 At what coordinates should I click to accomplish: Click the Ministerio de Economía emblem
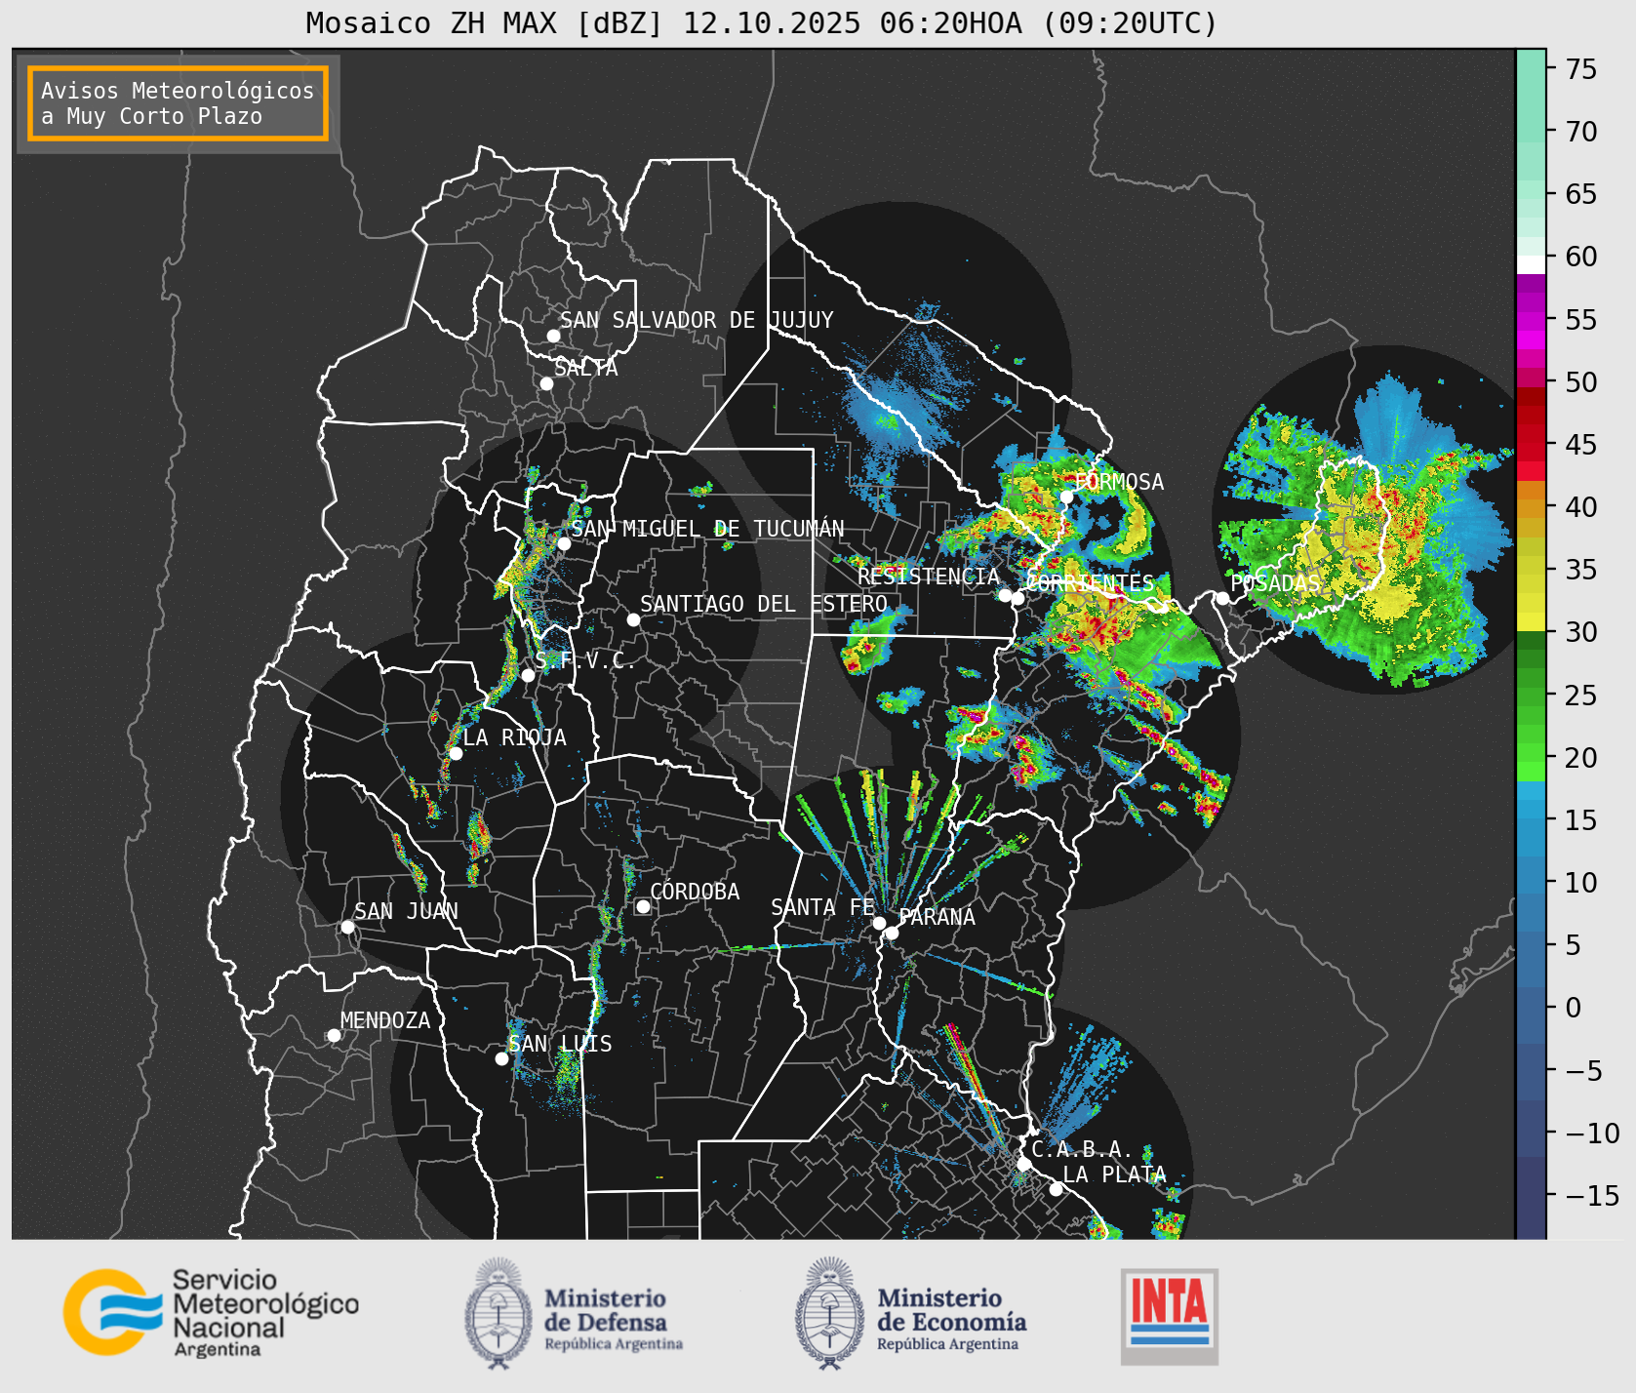[831, 1313]
